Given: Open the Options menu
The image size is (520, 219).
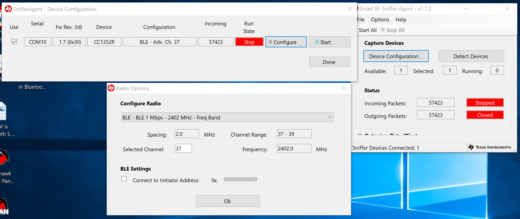Looking at the screenshot, I should tap(380, 20).
